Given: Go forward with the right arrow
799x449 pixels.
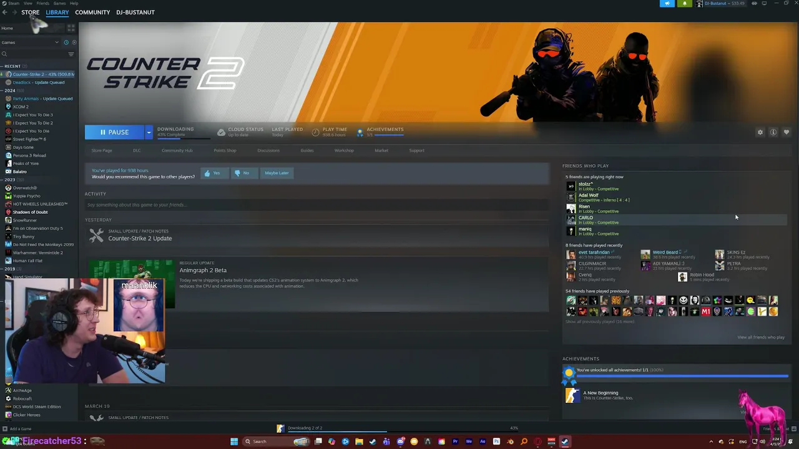Looking at the screenshot, I should tap(14, 12).
